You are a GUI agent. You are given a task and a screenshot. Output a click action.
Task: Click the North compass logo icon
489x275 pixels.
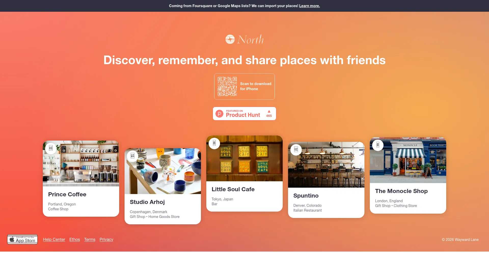[230, 39]
